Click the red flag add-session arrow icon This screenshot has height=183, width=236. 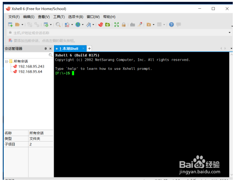[11, 40]
